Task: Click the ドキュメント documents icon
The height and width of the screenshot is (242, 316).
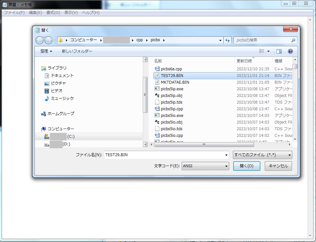Action: [47, 76]
